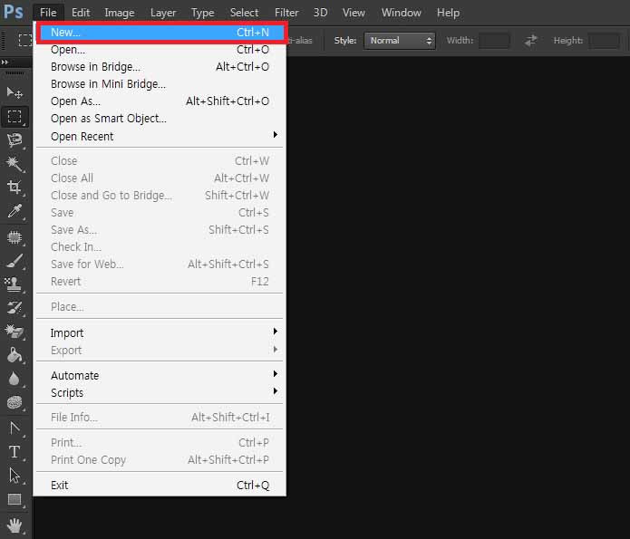
Task: Click the Height input field
Action: [x=604, y=41]
